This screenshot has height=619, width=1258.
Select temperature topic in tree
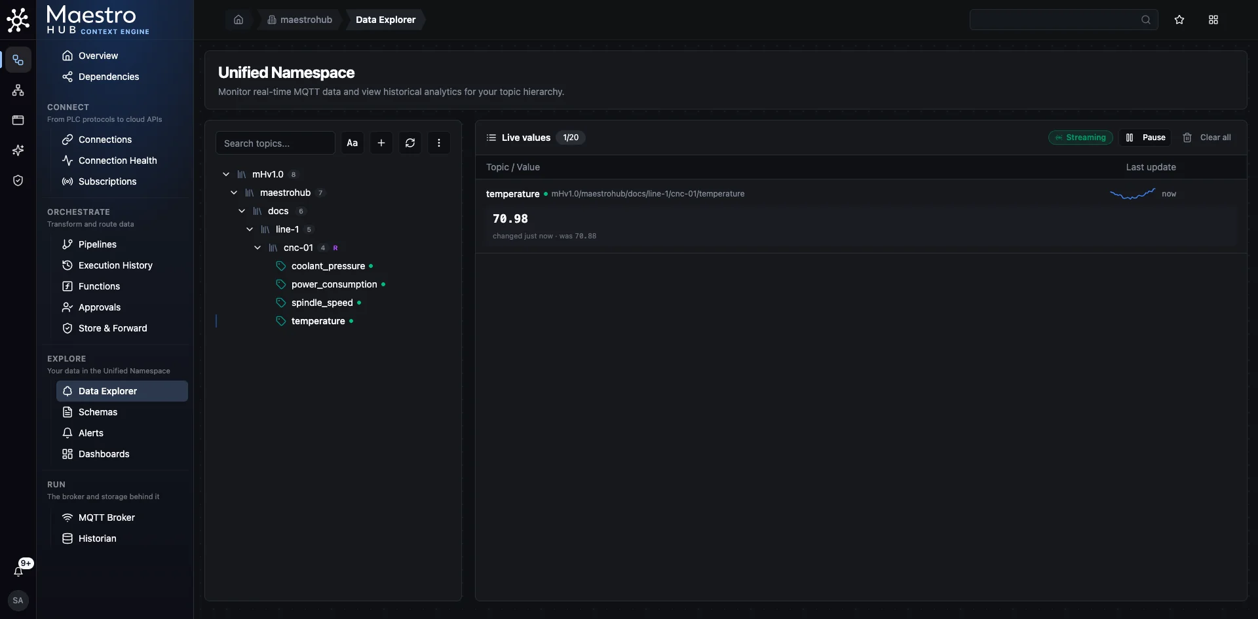[x=318, y=321]
